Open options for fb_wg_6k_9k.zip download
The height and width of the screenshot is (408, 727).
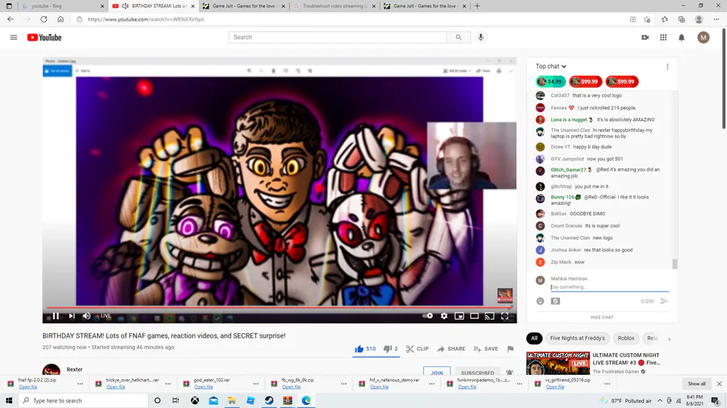[343, 384]
